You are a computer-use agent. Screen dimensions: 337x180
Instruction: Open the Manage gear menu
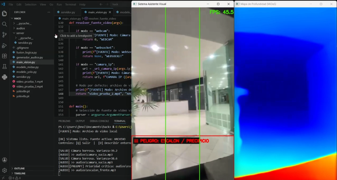4,170
